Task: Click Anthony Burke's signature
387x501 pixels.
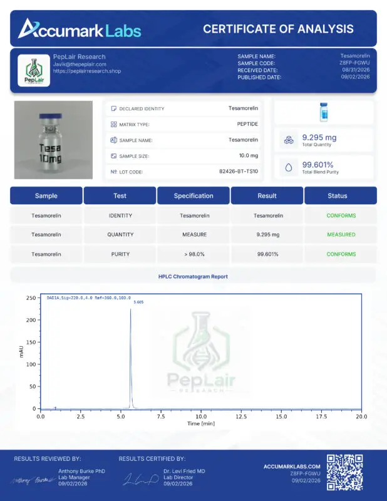Action: coord(33,480)
